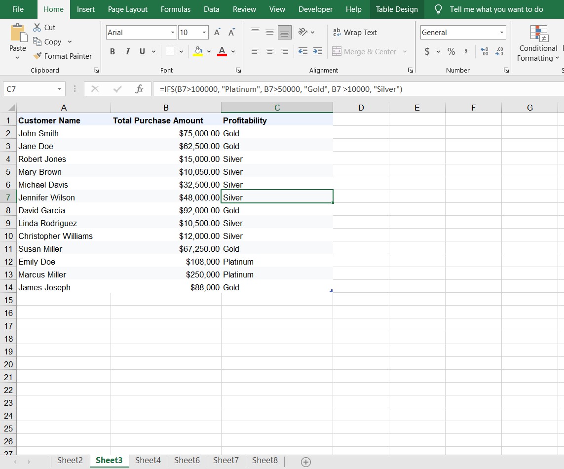Open the font size 10 dropdown
564x469 pixels.
click(x=204, y=33)
